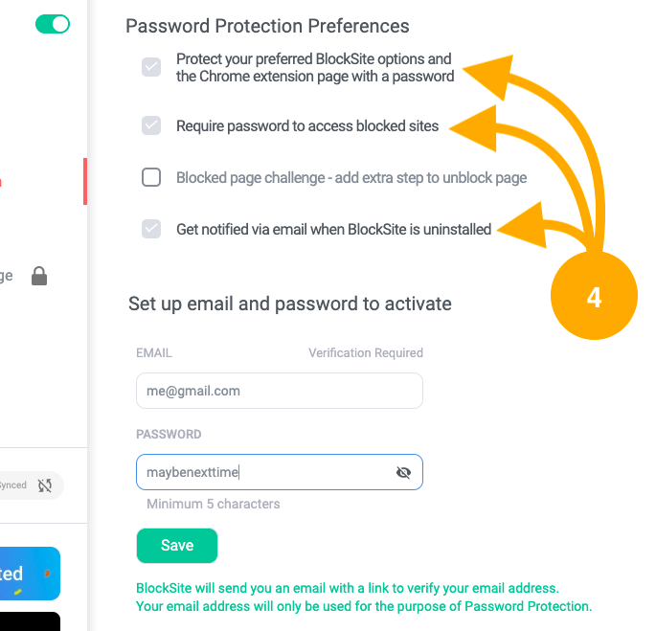Viewport: 656px width, 631px height.
Task: Click the green email verification notice text
Action: click(x=364, y=597)
